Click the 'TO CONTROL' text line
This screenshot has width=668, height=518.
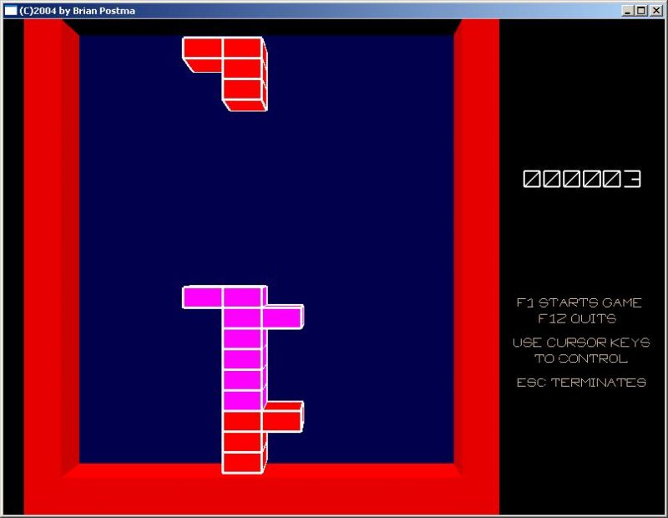[581, 358]
